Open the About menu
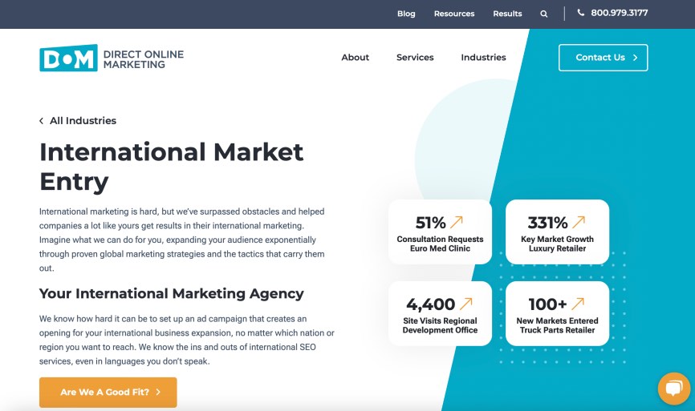The height and width of the screenshot is (411, 695). (355, 57)
